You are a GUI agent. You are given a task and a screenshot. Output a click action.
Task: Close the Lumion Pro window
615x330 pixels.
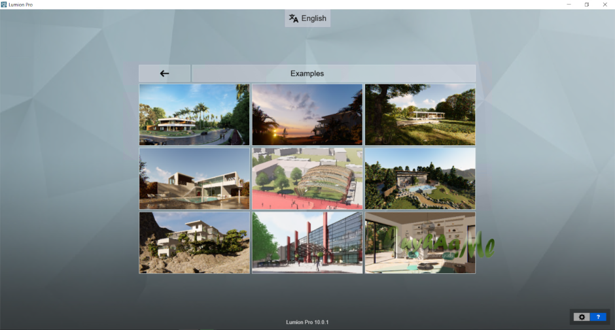[605, 5]
